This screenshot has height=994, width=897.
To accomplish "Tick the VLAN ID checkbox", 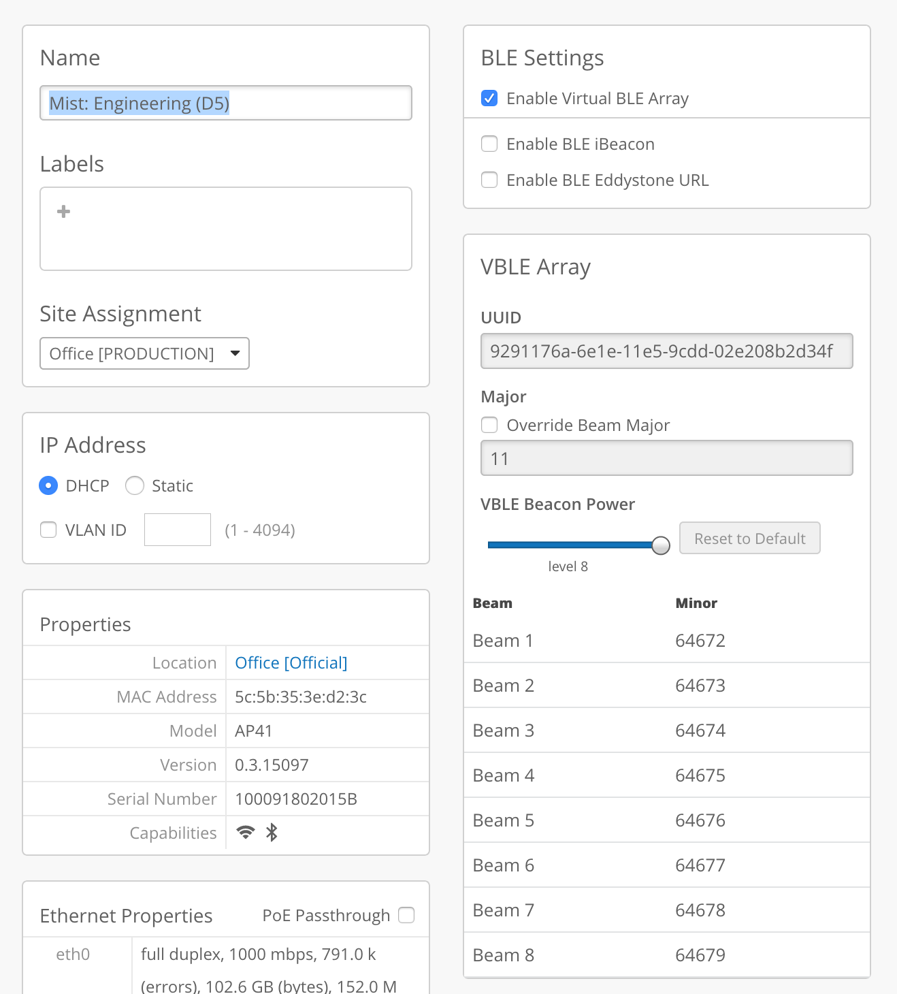I will (x=48, y=530).
